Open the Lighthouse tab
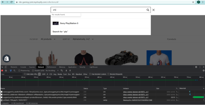The image size is (205, 105). [x=94, y=67]
